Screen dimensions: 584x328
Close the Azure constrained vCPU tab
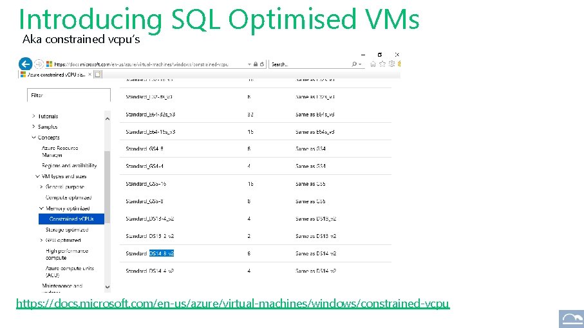tap(89, 75)
